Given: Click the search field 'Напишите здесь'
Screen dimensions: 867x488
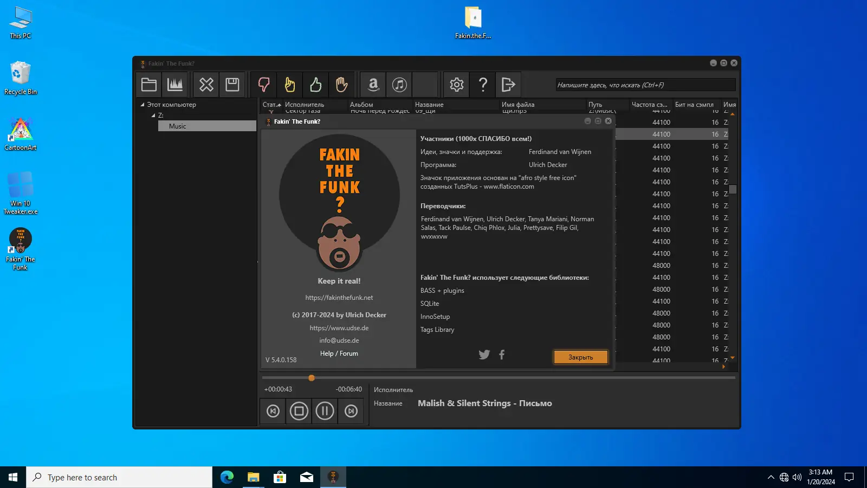Looking at the screenshot, I should pyautogui.click(x=645, y=85).
